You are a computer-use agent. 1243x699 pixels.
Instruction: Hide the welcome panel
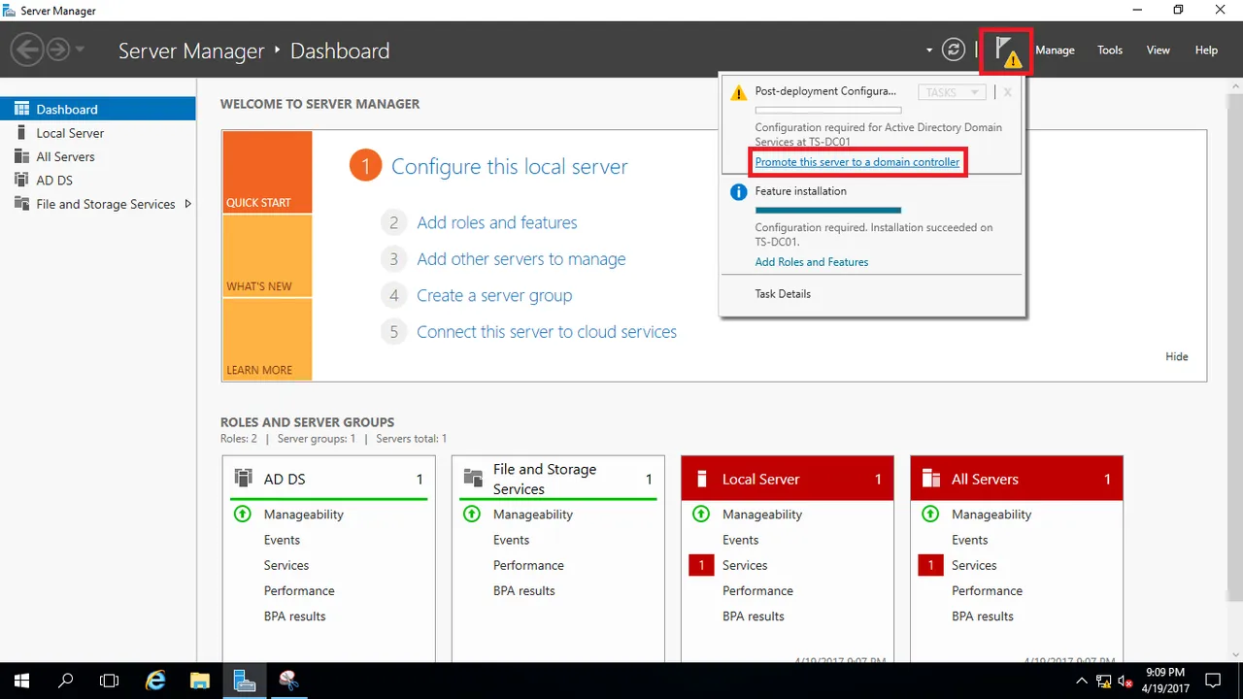[x=1177, y=356]
